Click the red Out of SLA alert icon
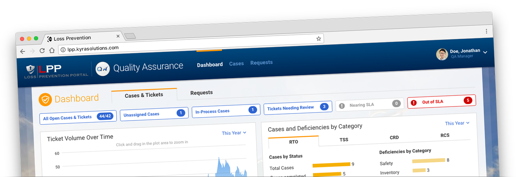Screen dimensions: 516x177 click(x=414, y=103)
